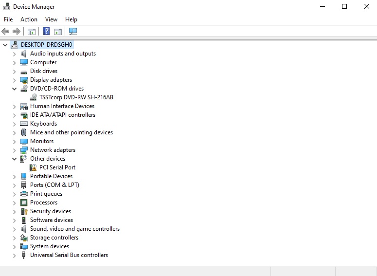Viewport: 377px width, 276px height.
Task: Collapse the DVD/CD-ROM drives category
Action: click(14, 89)
